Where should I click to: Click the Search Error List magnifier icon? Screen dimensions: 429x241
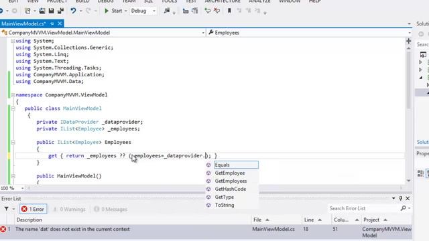(x=404, y=208)
